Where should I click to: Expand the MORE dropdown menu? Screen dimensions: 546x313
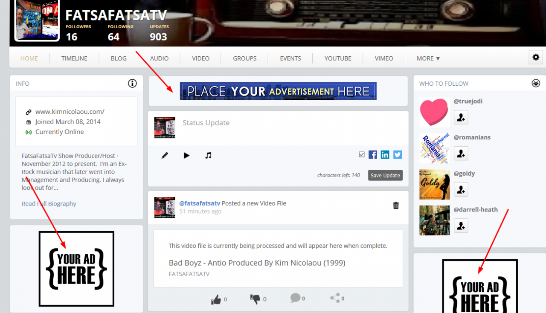(428, 58)
